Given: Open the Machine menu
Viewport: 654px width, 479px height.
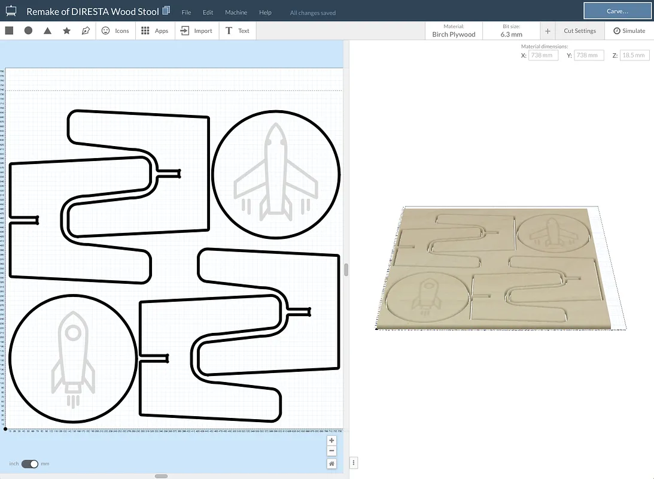Looking at the screenshot, I should (236, 13).
